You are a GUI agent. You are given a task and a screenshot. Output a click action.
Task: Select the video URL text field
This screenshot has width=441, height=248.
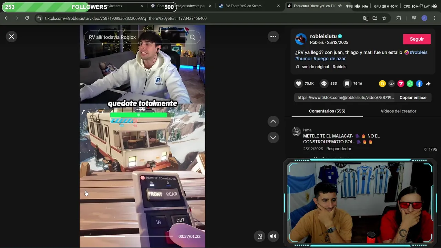tap(346, 97)
